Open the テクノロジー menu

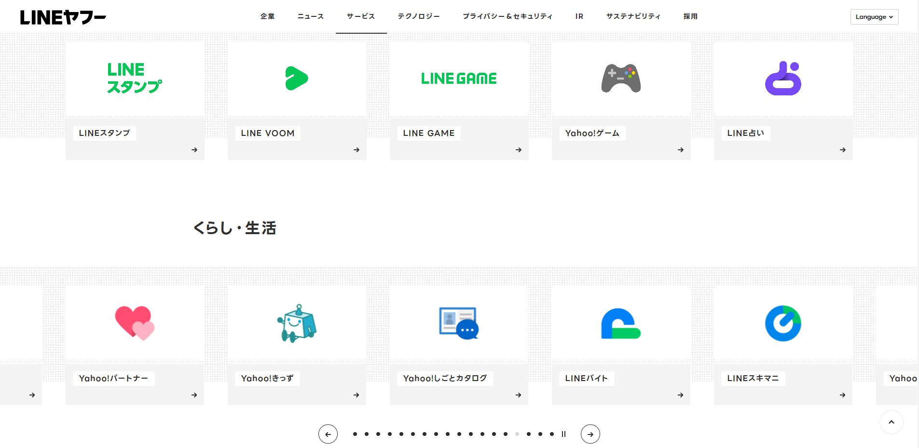click(x=419, y=16)
